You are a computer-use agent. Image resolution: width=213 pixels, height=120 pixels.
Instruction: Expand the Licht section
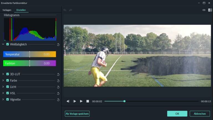3,87
